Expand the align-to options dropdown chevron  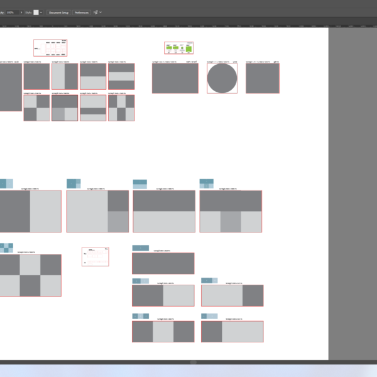click(x=101, y=13)
